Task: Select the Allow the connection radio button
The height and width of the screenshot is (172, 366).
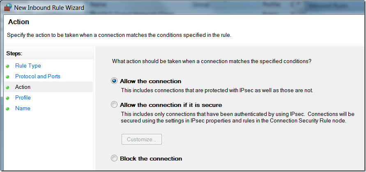Action: (114, 81)
